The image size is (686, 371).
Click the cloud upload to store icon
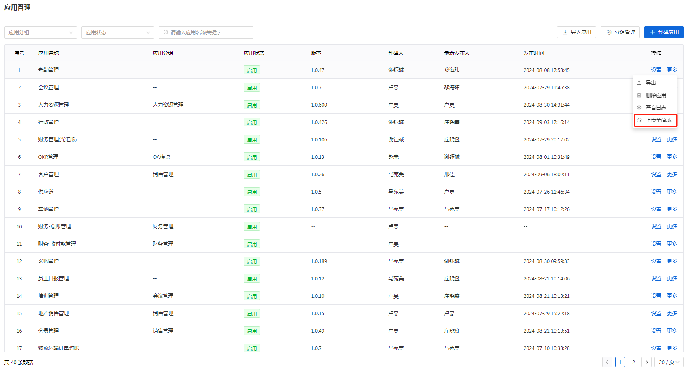click(x=639, y=120)
